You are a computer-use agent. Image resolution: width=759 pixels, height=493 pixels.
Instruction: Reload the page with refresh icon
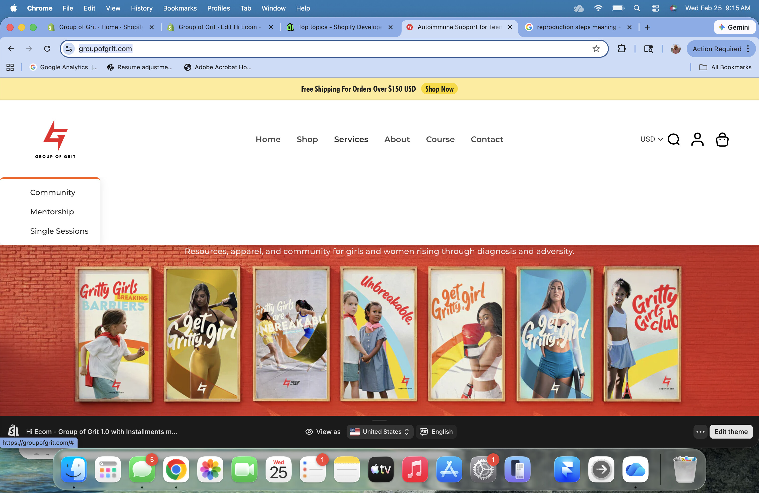pyautogui.click(x=47, y=49)
